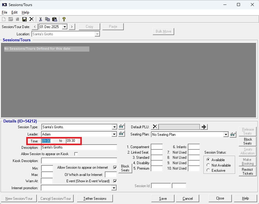259x204 pixels.
Task: Open the File menu
Action: coord(5,12)
